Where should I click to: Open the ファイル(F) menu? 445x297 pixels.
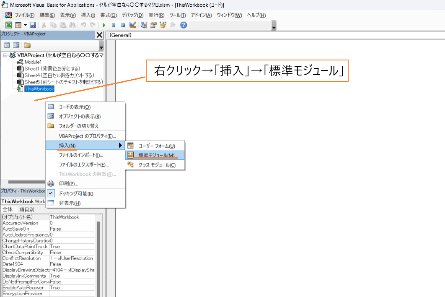[x=24, y=15]
